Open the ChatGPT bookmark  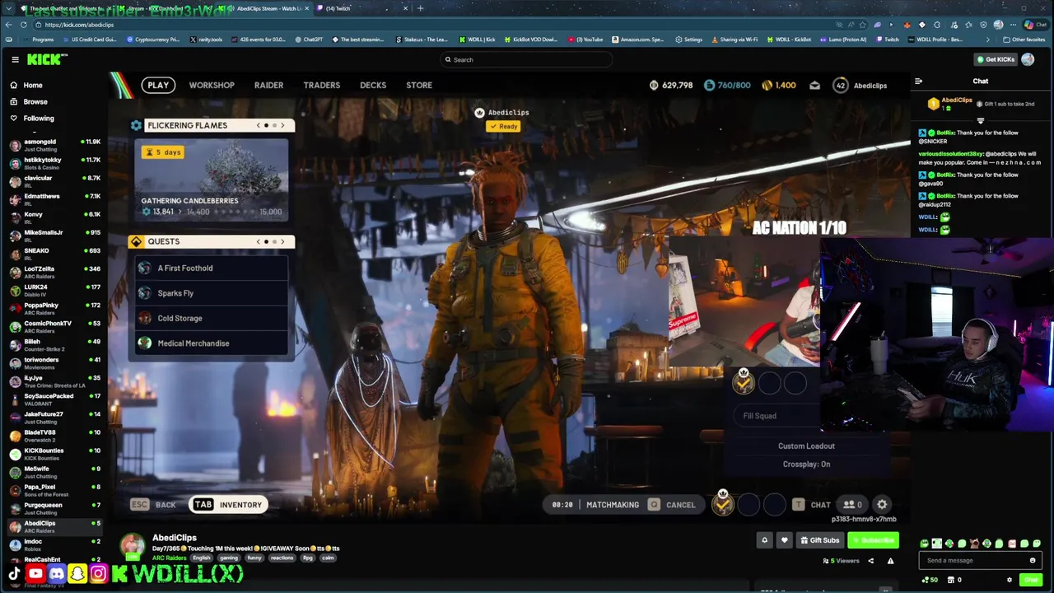[x=308, y=40]
